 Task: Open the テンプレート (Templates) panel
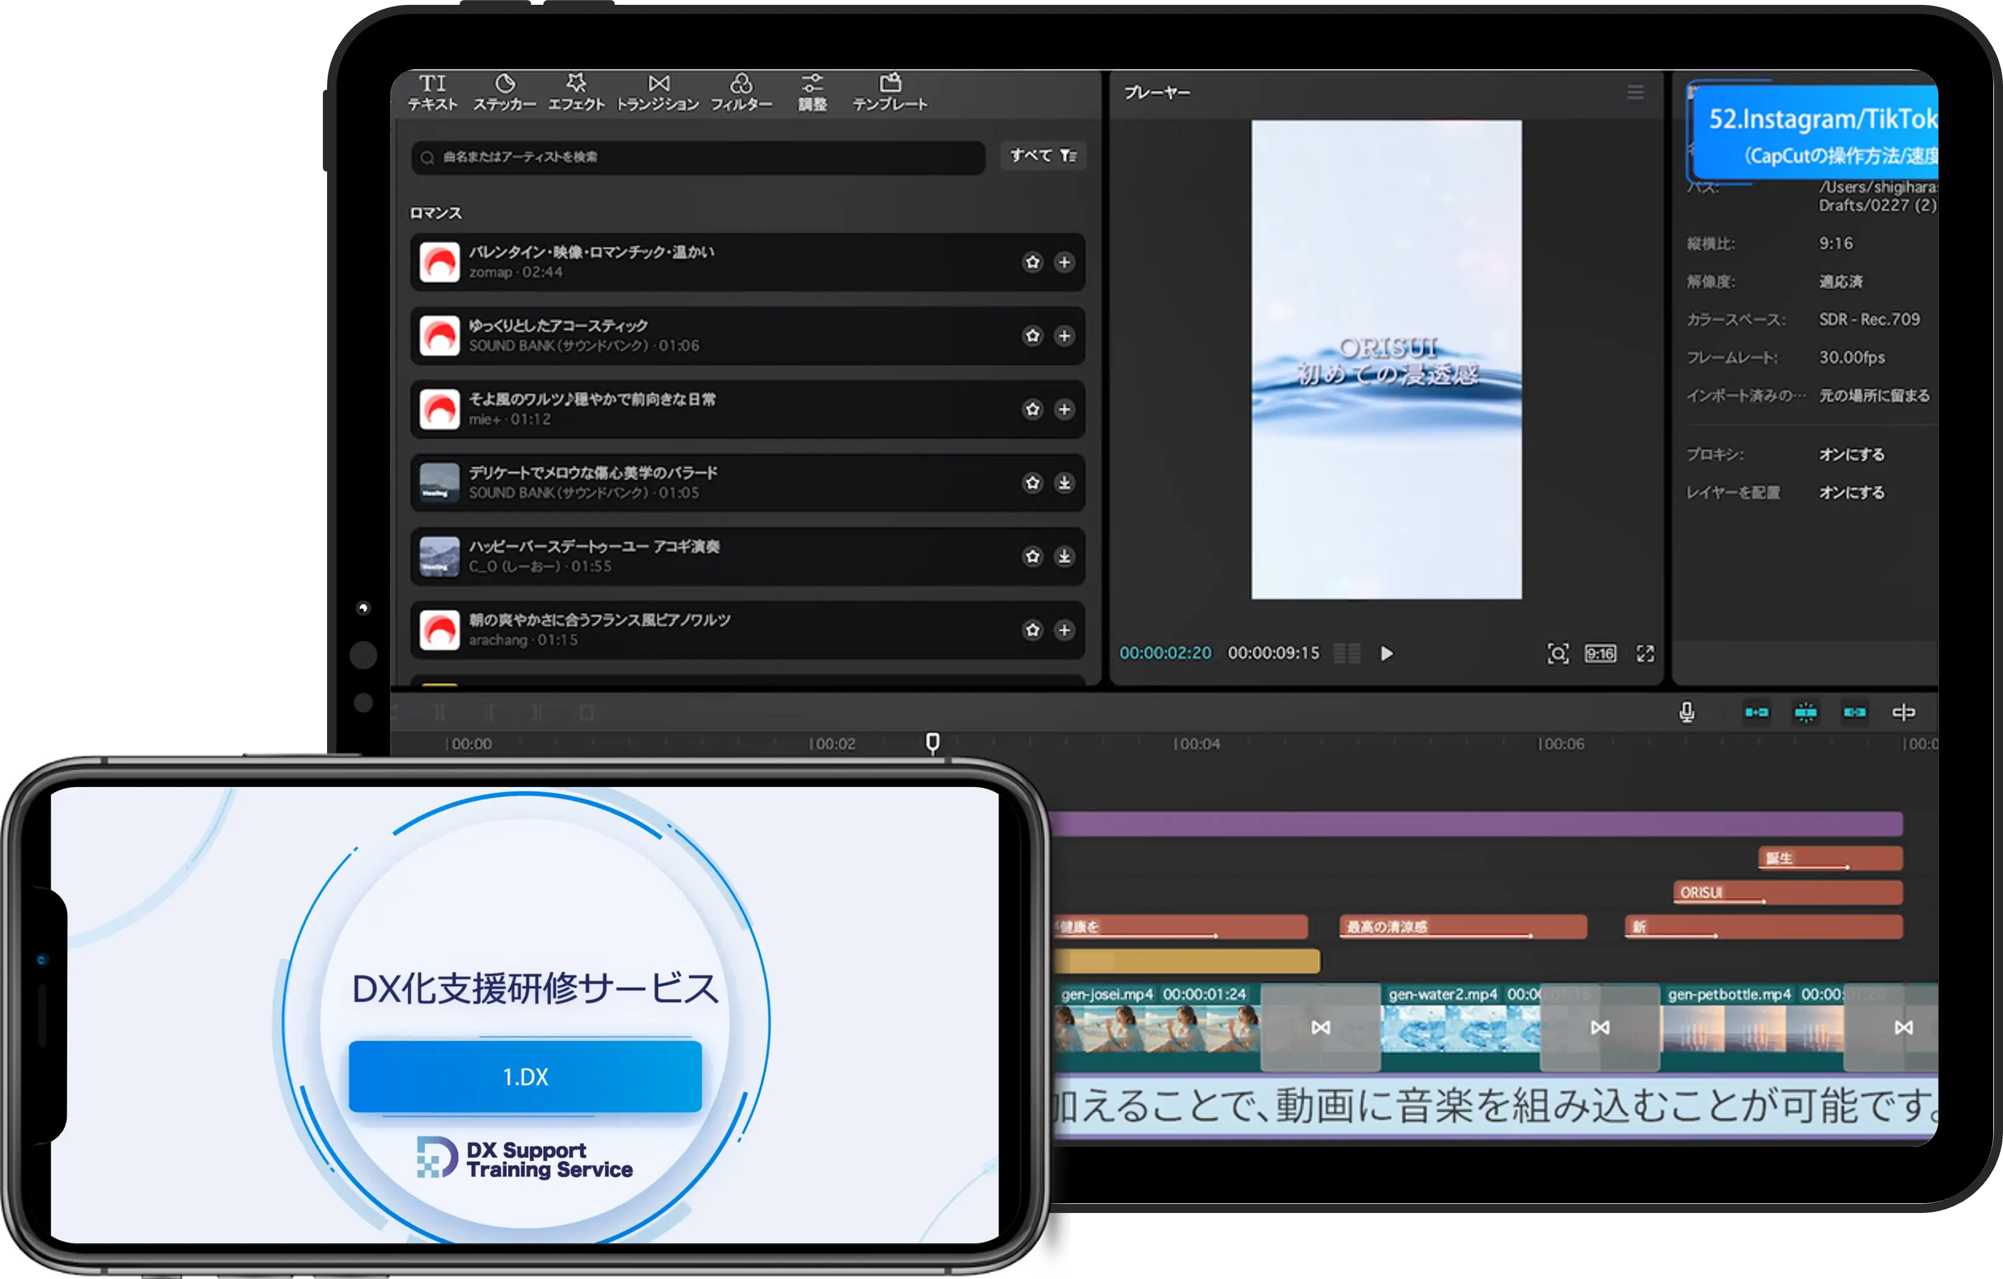[891, 91]
